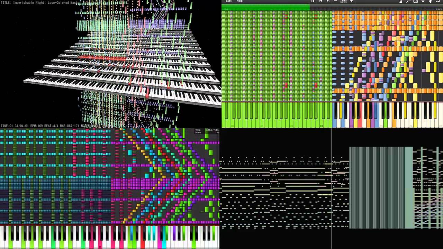This screenshot has height=249, width=443.
Task: Click the Back button in Synthesia
Action: (x=228, y=1)
